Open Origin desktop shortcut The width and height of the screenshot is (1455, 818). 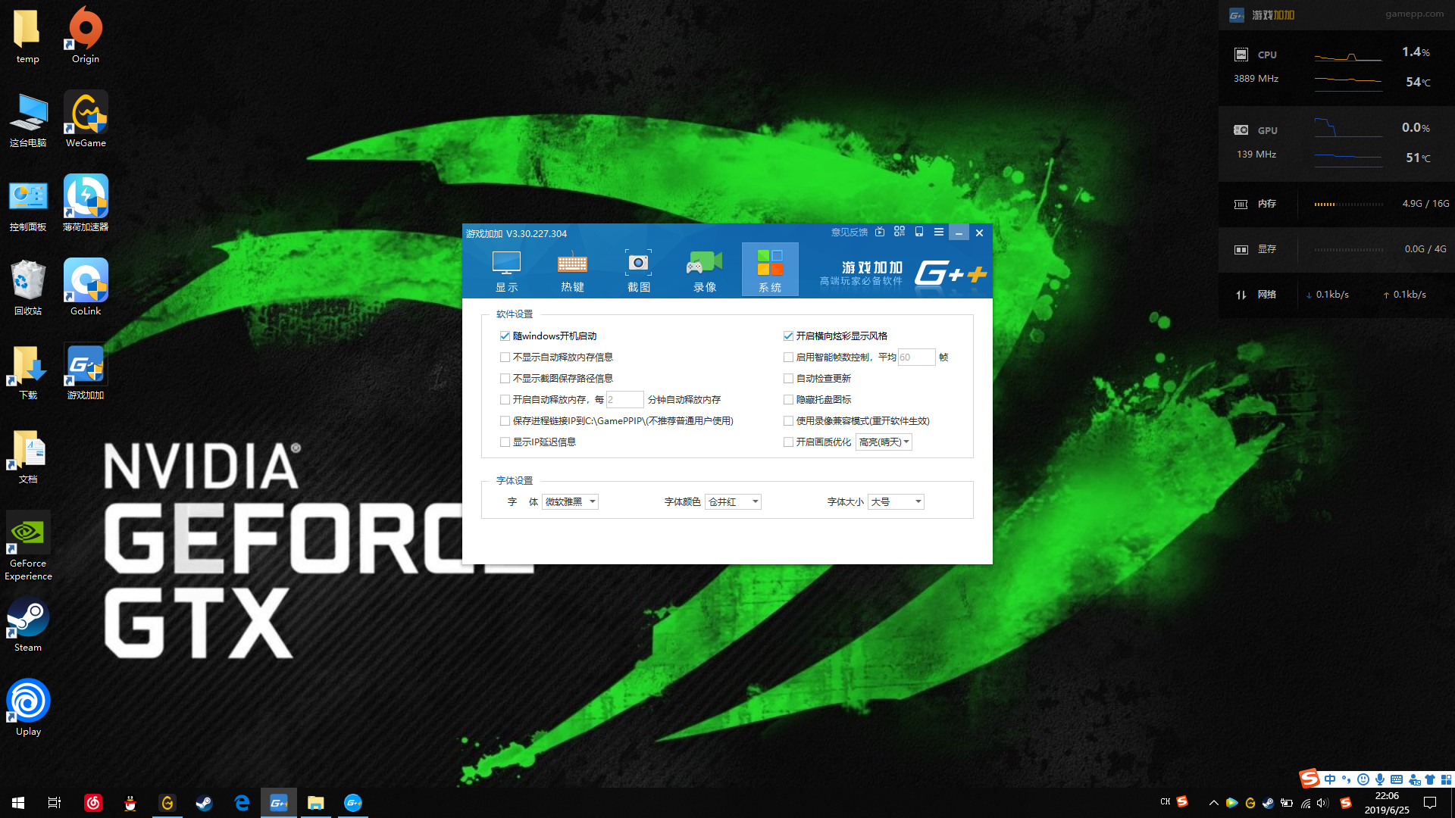86,35
